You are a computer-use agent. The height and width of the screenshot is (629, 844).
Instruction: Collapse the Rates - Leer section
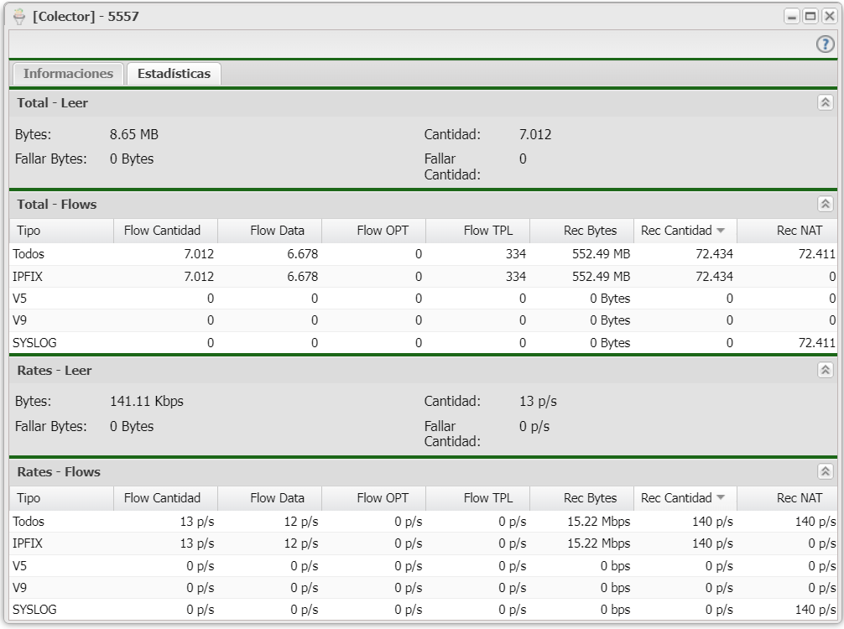point(825,370)
